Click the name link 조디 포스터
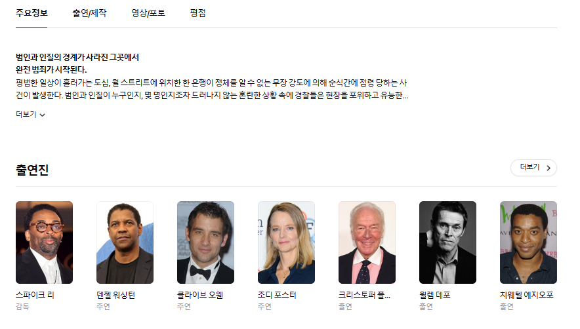Viewport: 580px width, 329px height. pyautogui.click(x=277, y=295)
